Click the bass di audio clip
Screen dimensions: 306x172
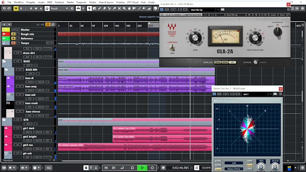[136, 80]
